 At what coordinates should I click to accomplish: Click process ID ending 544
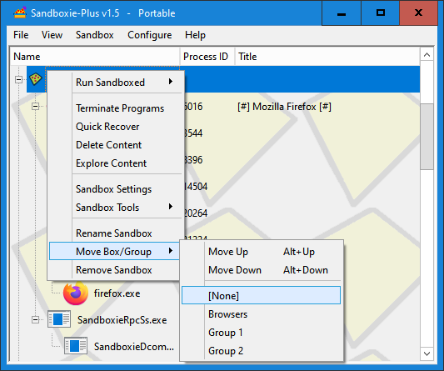click(193, 133)
